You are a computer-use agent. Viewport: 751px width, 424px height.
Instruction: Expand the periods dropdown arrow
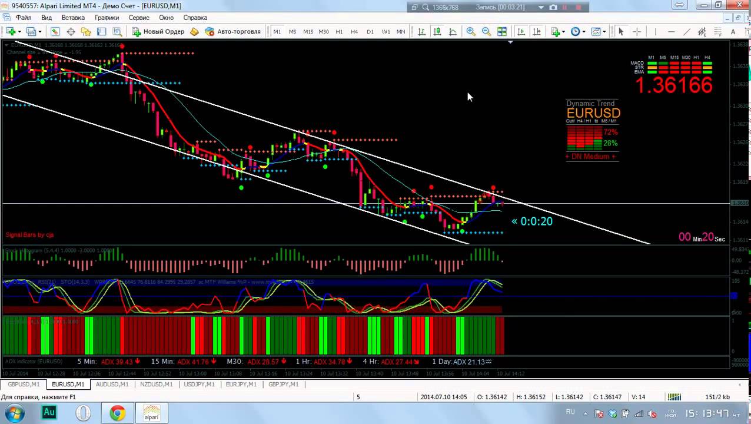pyautogui.click(x=584, y=32)
